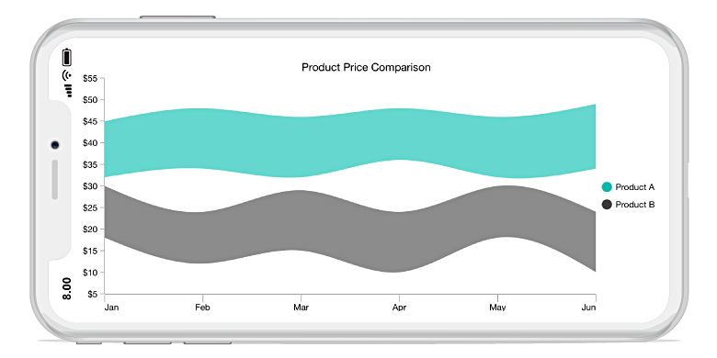717x358 pixels.
Task: Tap the battery icon in status bar
Action: [x=67, y=57]
